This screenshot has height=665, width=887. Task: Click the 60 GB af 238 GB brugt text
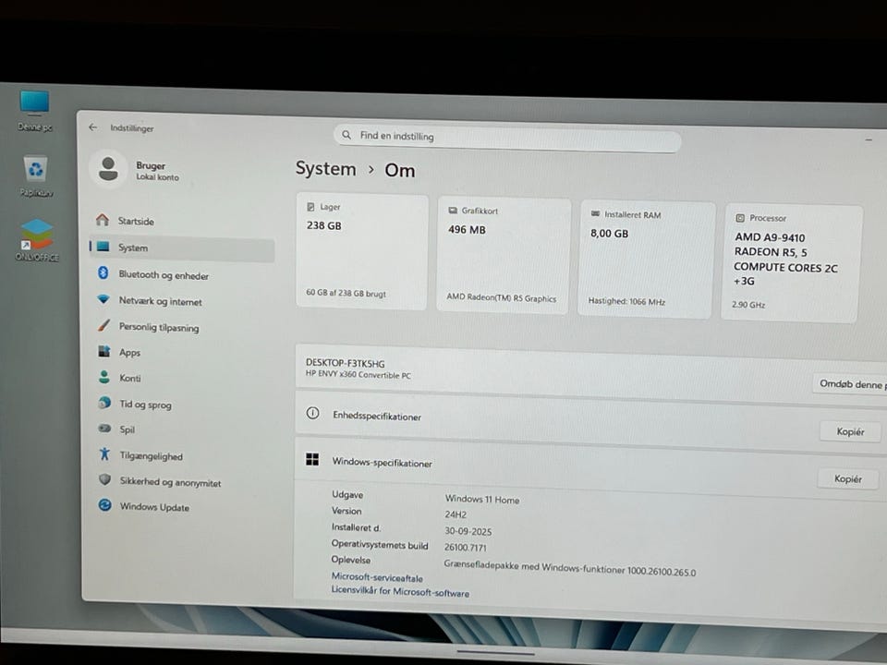[x=346, y=293]
